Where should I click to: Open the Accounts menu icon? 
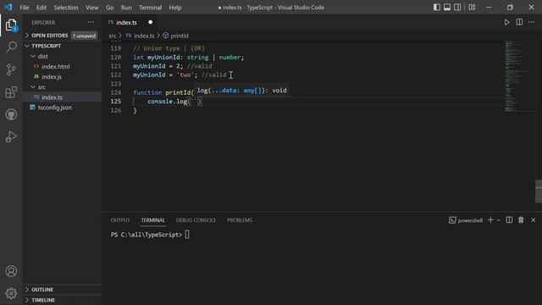click(11, 271)
